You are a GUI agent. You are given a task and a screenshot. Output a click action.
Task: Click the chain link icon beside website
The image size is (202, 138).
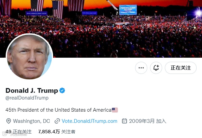tap(57, 121)
